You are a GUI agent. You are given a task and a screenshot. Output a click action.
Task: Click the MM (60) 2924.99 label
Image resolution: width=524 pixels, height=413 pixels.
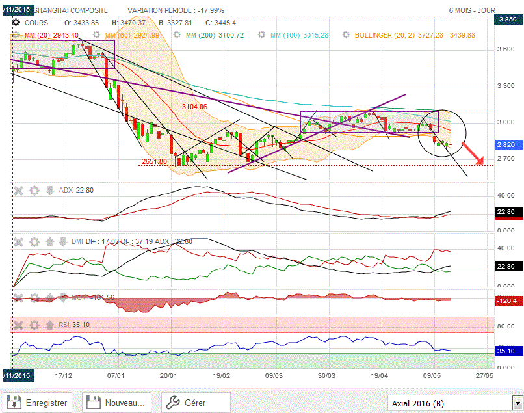click(x=132, y=35)
